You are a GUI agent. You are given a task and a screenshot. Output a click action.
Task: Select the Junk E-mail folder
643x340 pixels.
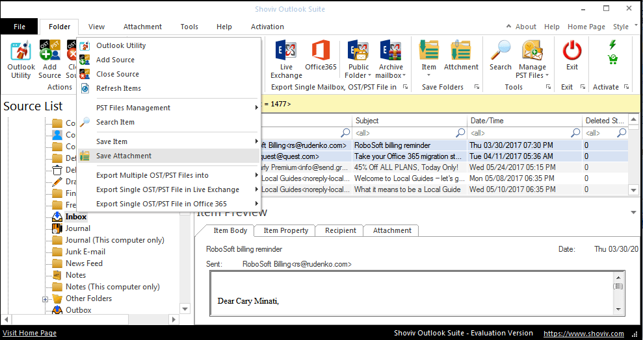click(85, 252)
